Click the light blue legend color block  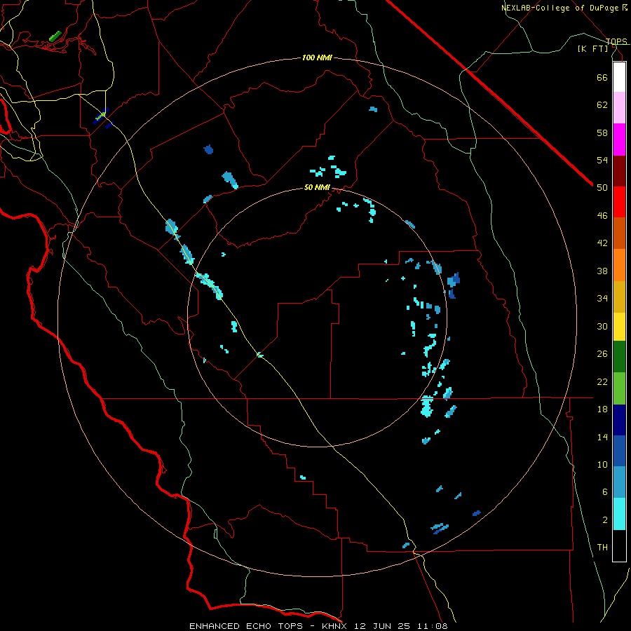pos(619,482)
